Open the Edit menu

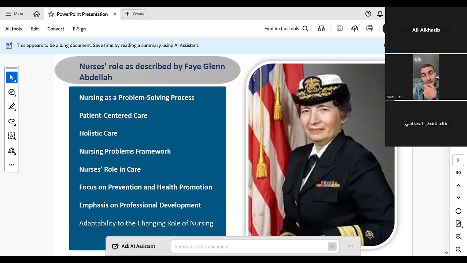35,29
